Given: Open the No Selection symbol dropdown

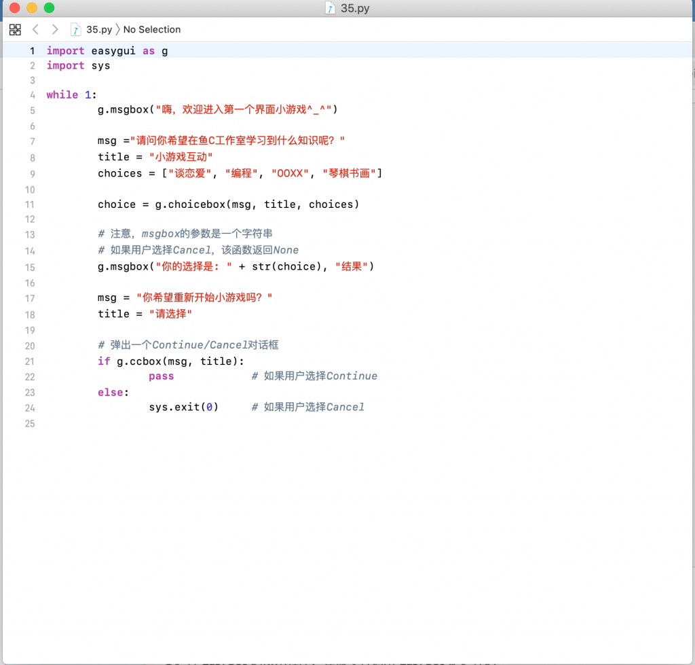Looking at the screenshot, I should 152,29.
